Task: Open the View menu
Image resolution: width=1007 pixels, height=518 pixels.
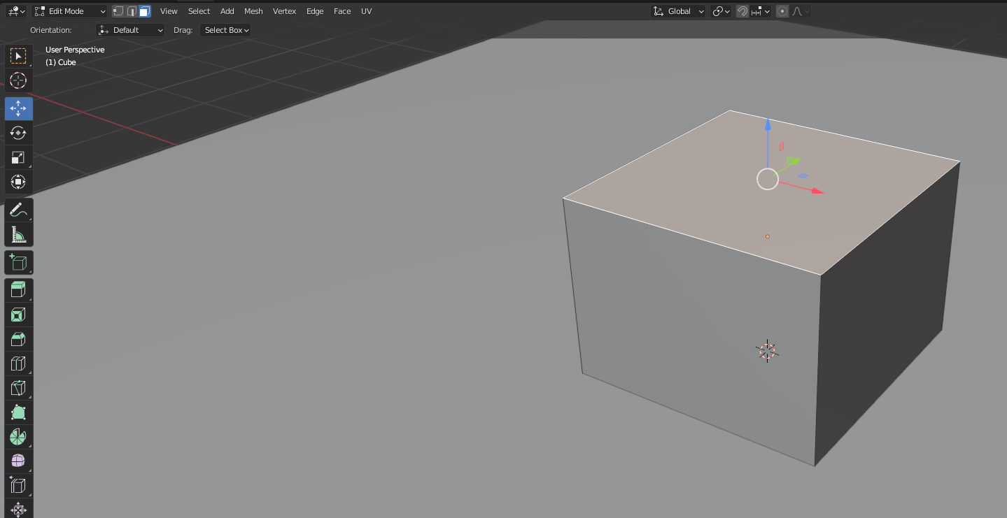Action: coord(169,11)
